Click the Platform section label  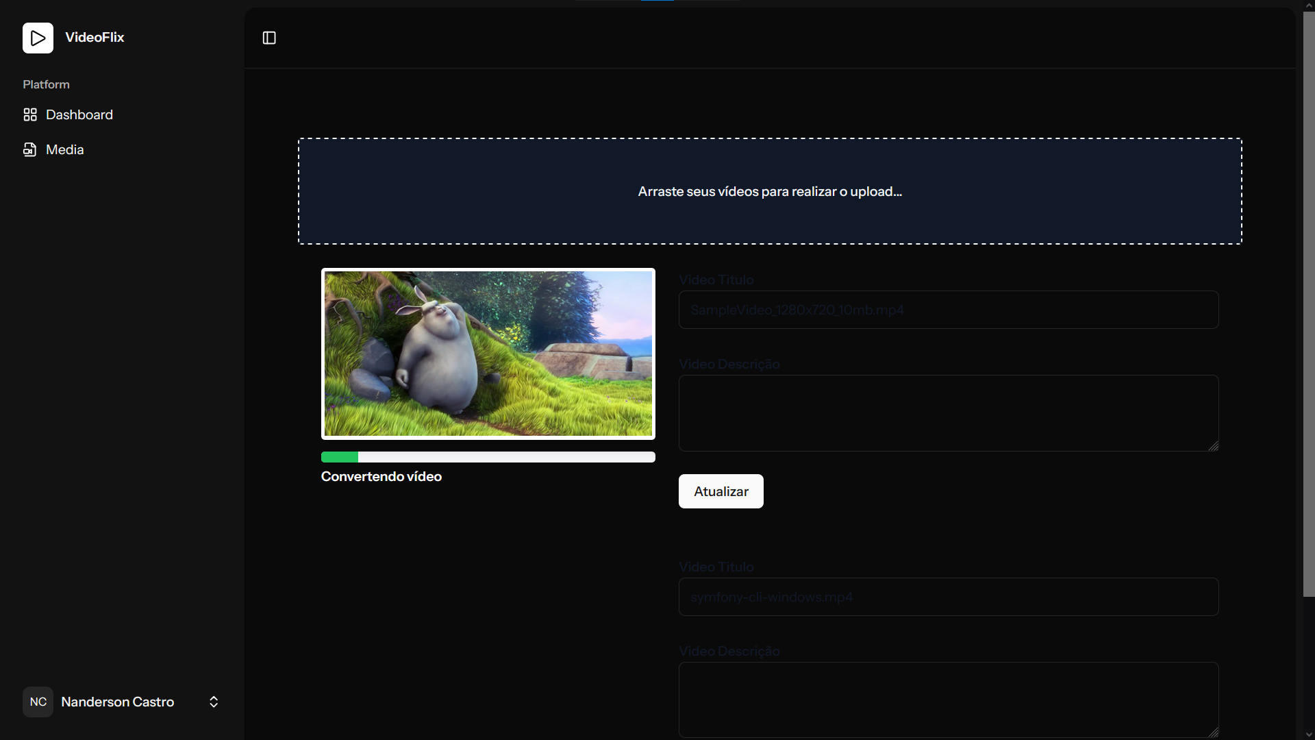pos(46,84)
